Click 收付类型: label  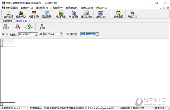coord(73,34)
